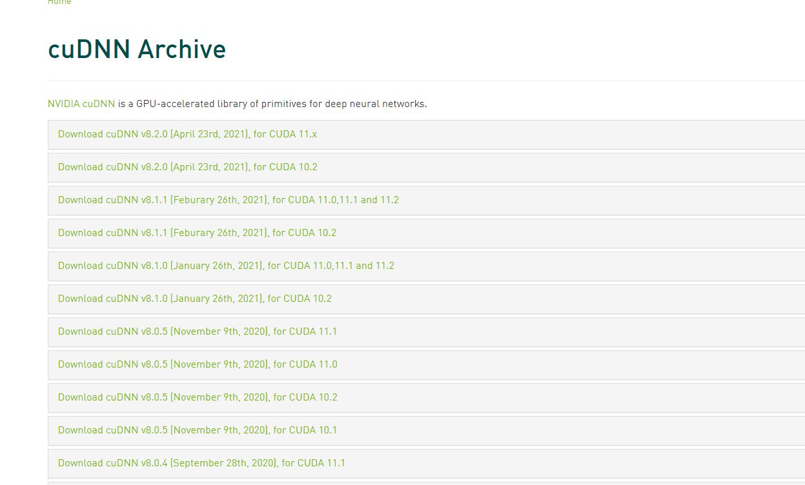Viewport: 805px width, 485px height.
Task: Click the cuDNN Archive page heading
Action: click(x=137, y=50)
